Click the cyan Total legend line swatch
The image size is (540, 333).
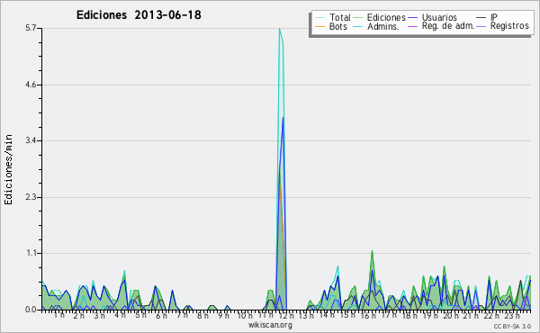coord(319,17)
